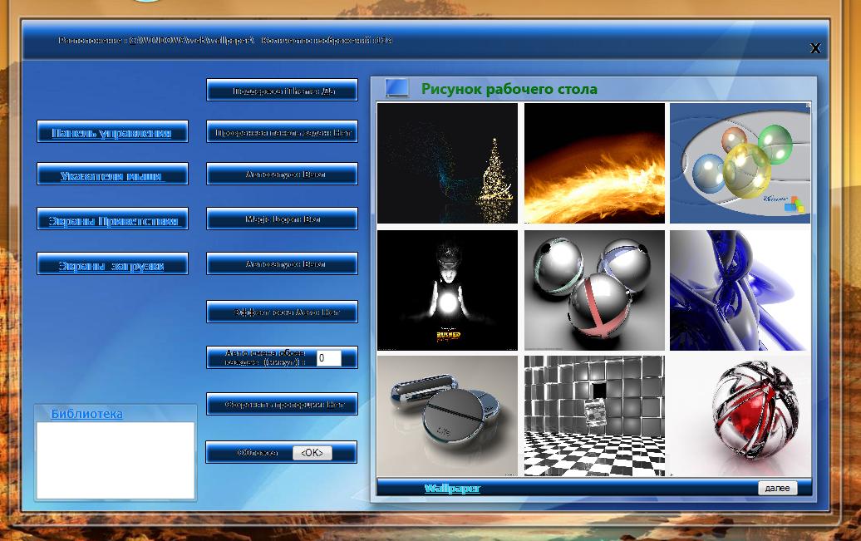Click the Рисунок рабочего стола heading
This screenshot has width=861, height=541.
(509, 89)
